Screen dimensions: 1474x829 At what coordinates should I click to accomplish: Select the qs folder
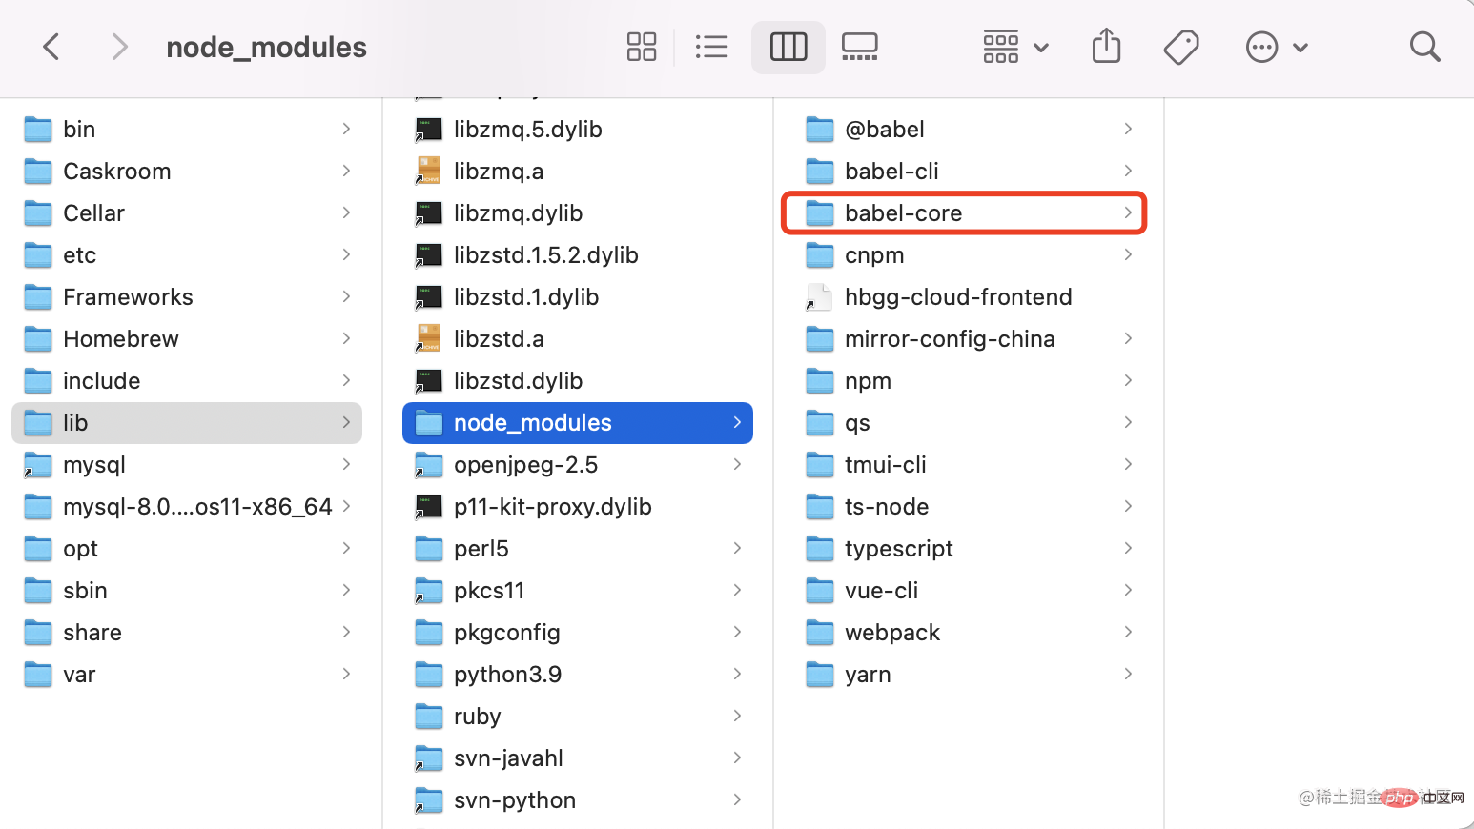click(969, 422)
